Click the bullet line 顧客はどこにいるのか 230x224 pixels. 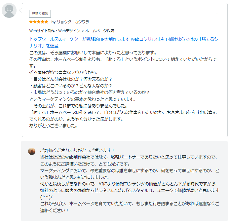click(71, 86)
